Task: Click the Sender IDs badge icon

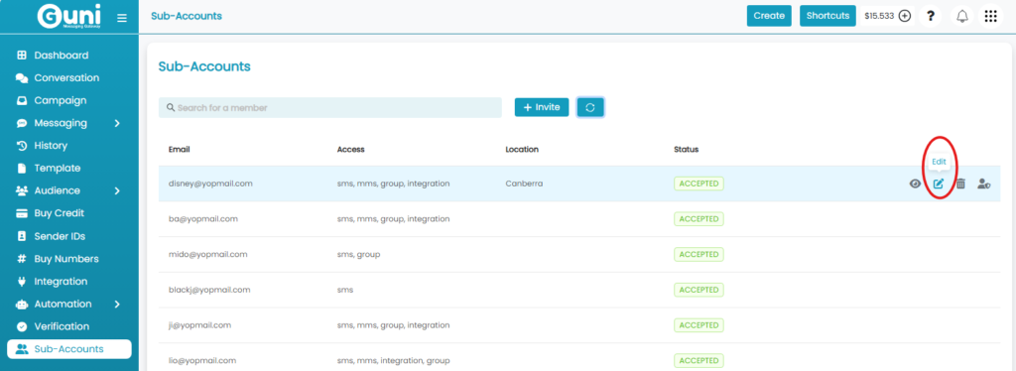Action: (22, 236)
